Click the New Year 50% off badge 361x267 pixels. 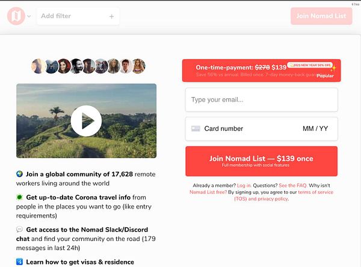310,65
